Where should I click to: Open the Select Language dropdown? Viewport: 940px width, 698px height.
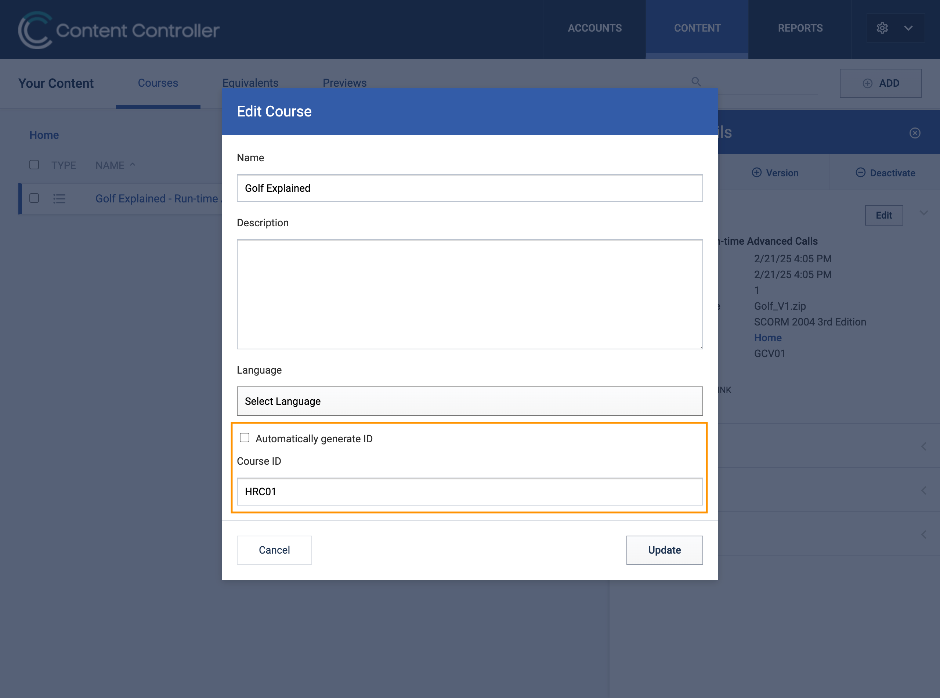coord(470,401)
